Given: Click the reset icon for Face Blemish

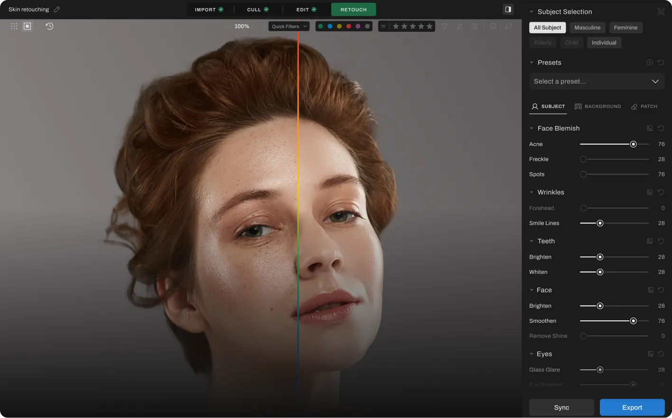Looking at the screenshot, I should (x=661, y=128).
